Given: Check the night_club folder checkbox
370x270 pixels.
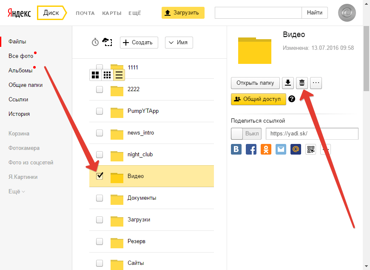Looking at the screenshot, I should 100,155.
